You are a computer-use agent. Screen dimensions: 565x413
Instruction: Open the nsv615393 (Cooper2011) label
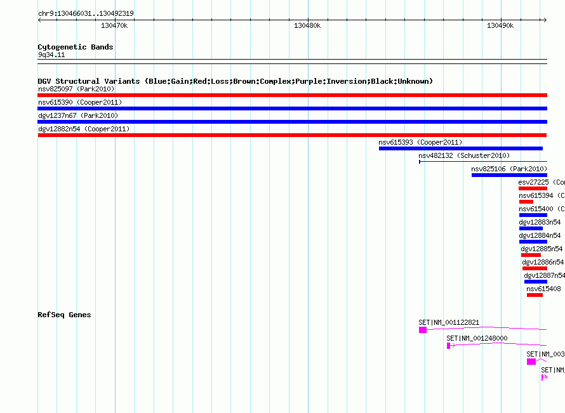point(420,142)
